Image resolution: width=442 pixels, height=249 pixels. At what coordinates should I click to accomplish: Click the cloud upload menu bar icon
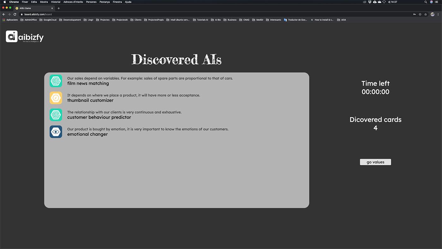click(x=374, y=2)
